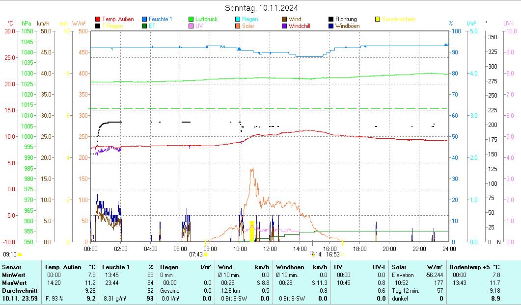
Task: Click the ET legend label
Action: (x=152, y=26)
